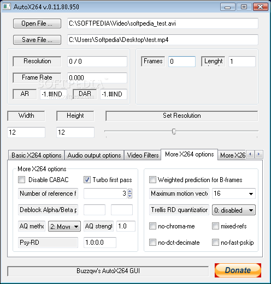Click the Psy-RD label
Screen dimensions: 271x284
48,243
